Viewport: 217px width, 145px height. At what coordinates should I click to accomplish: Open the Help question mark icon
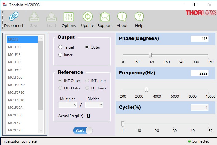point(139,17)
